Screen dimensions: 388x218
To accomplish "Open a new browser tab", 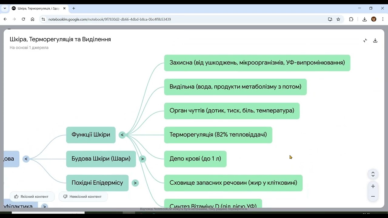I will pos(74,8).
